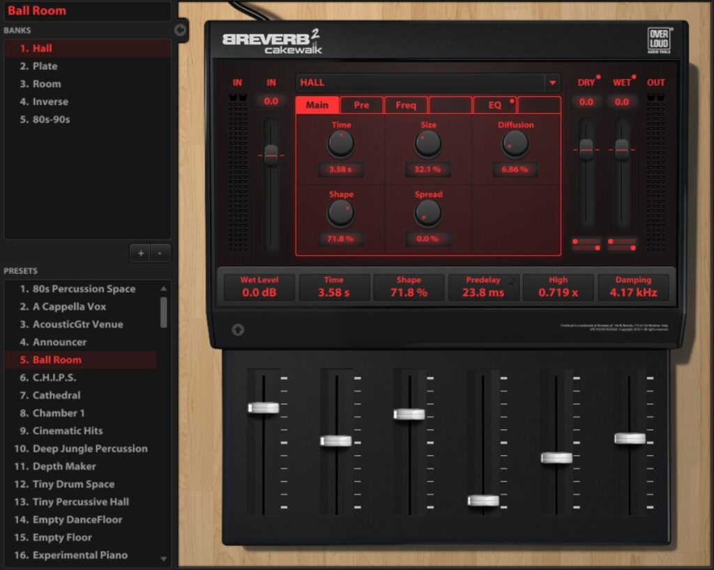The image size is (714, 570).
Task: Add a bank with plus button
Action: tap(141, 254)
